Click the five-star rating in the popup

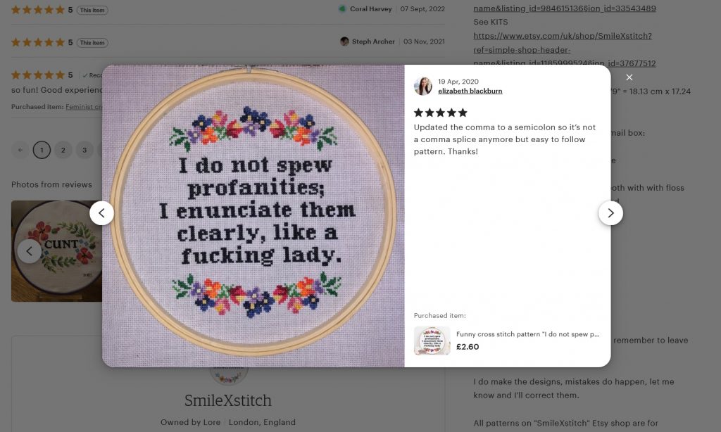(440, 113)
